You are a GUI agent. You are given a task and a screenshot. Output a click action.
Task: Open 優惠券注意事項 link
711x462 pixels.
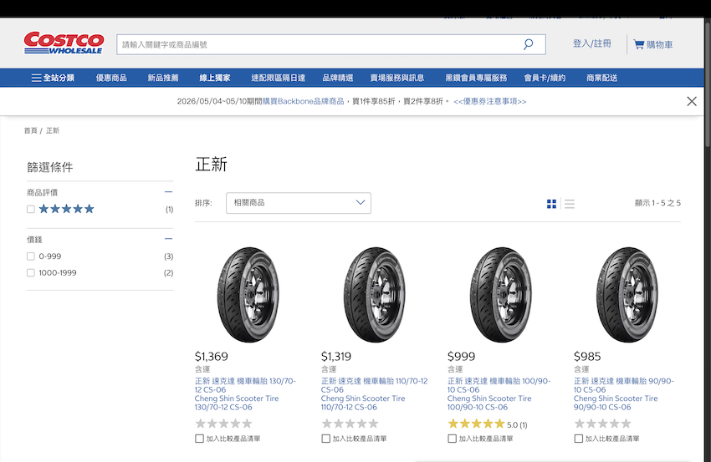point(489,101)
